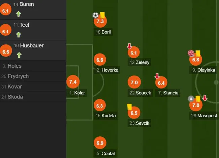
Task: Click the red substitution arrow on Stanciu
Action: [x=157, y=76]
